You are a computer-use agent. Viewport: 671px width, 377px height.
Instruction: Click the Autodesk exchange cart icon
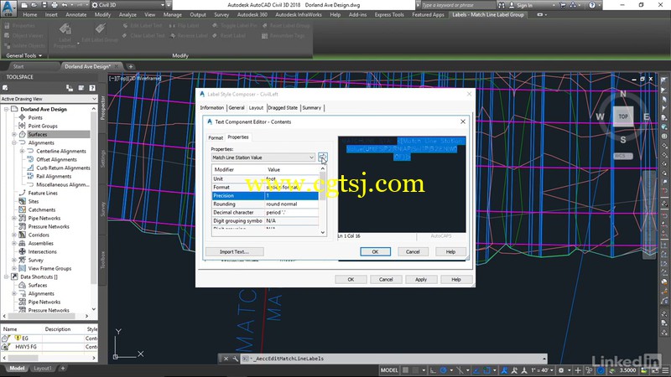563,5
